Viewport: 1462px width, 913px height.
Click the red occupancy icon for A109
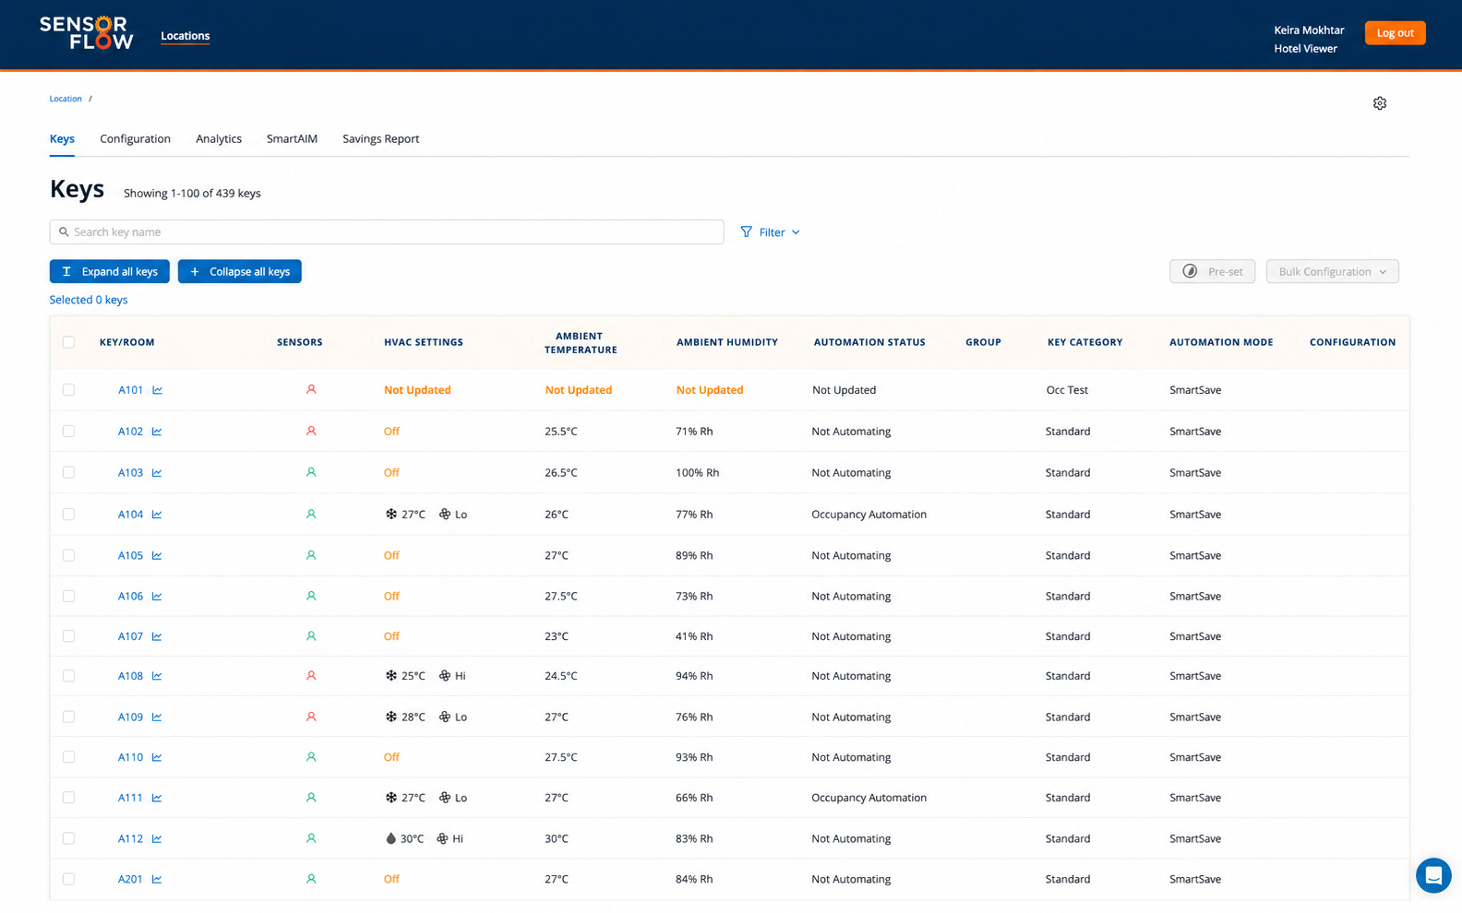pos(311,717)
